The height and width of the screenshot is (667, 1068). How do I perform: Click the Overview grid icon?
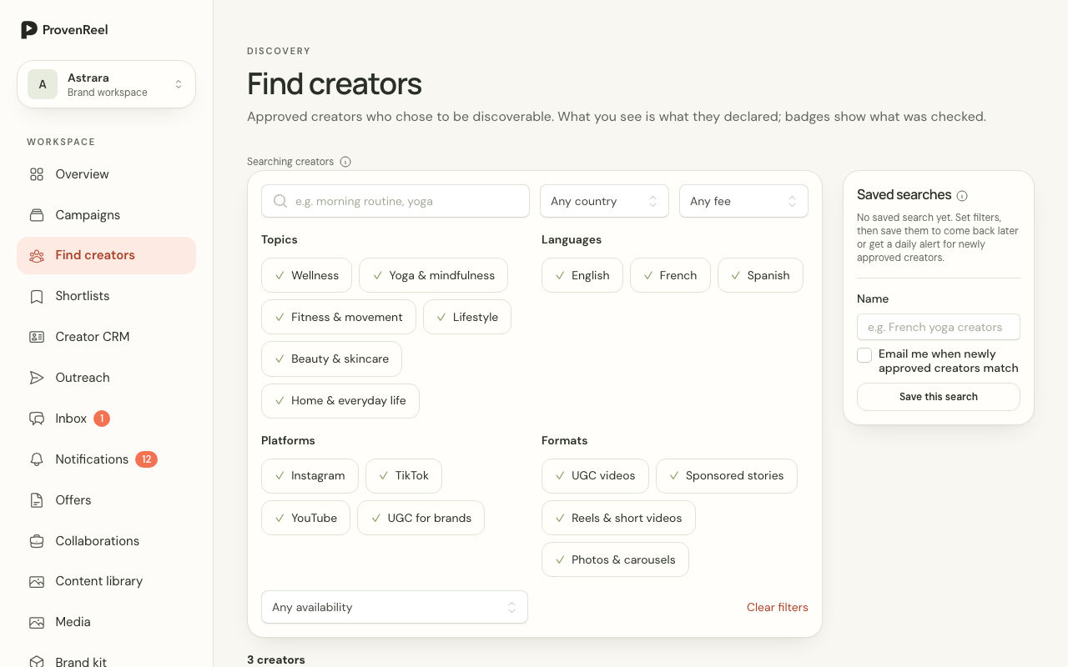tap(37, 174)
